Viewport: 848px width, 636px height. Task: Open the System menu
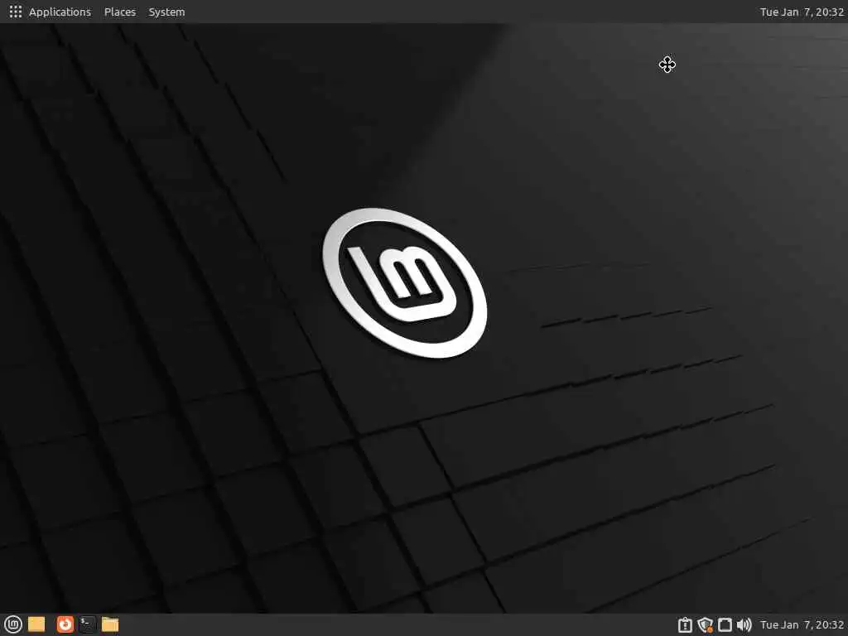click(166, 12)
